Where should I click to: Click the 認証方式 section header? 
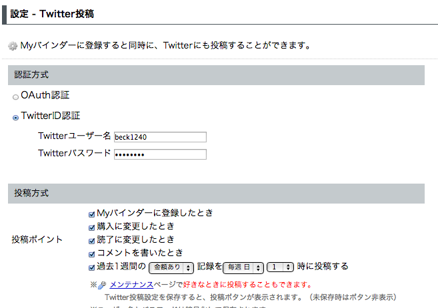[x=32, y=75]
